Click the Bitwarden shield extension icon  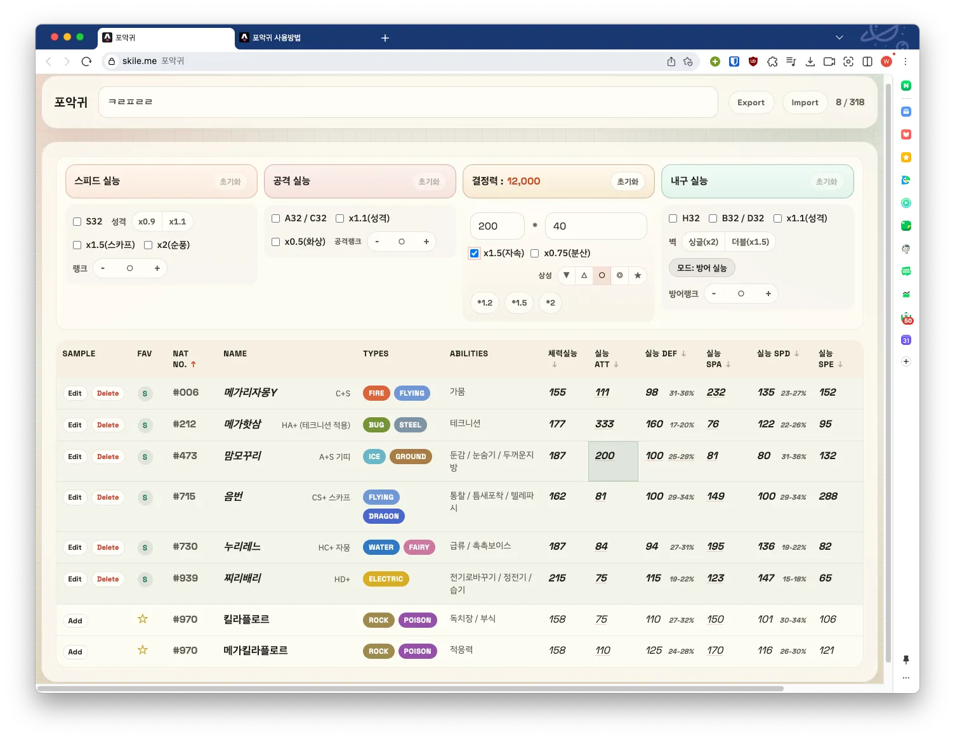pyautogui.click(x=734, y=62)
